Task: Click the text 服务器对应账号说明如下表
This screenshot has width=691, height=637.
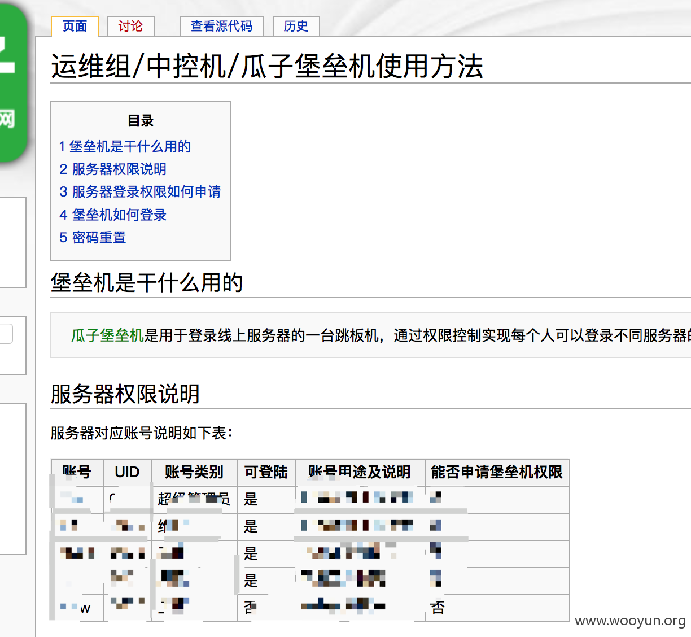Action: [x=141, y=433]
